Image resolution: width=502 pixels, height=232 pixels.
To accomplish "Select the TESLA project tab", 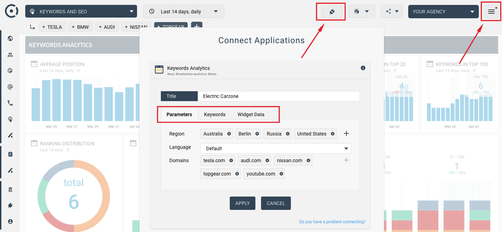I will tap(52, 27).
